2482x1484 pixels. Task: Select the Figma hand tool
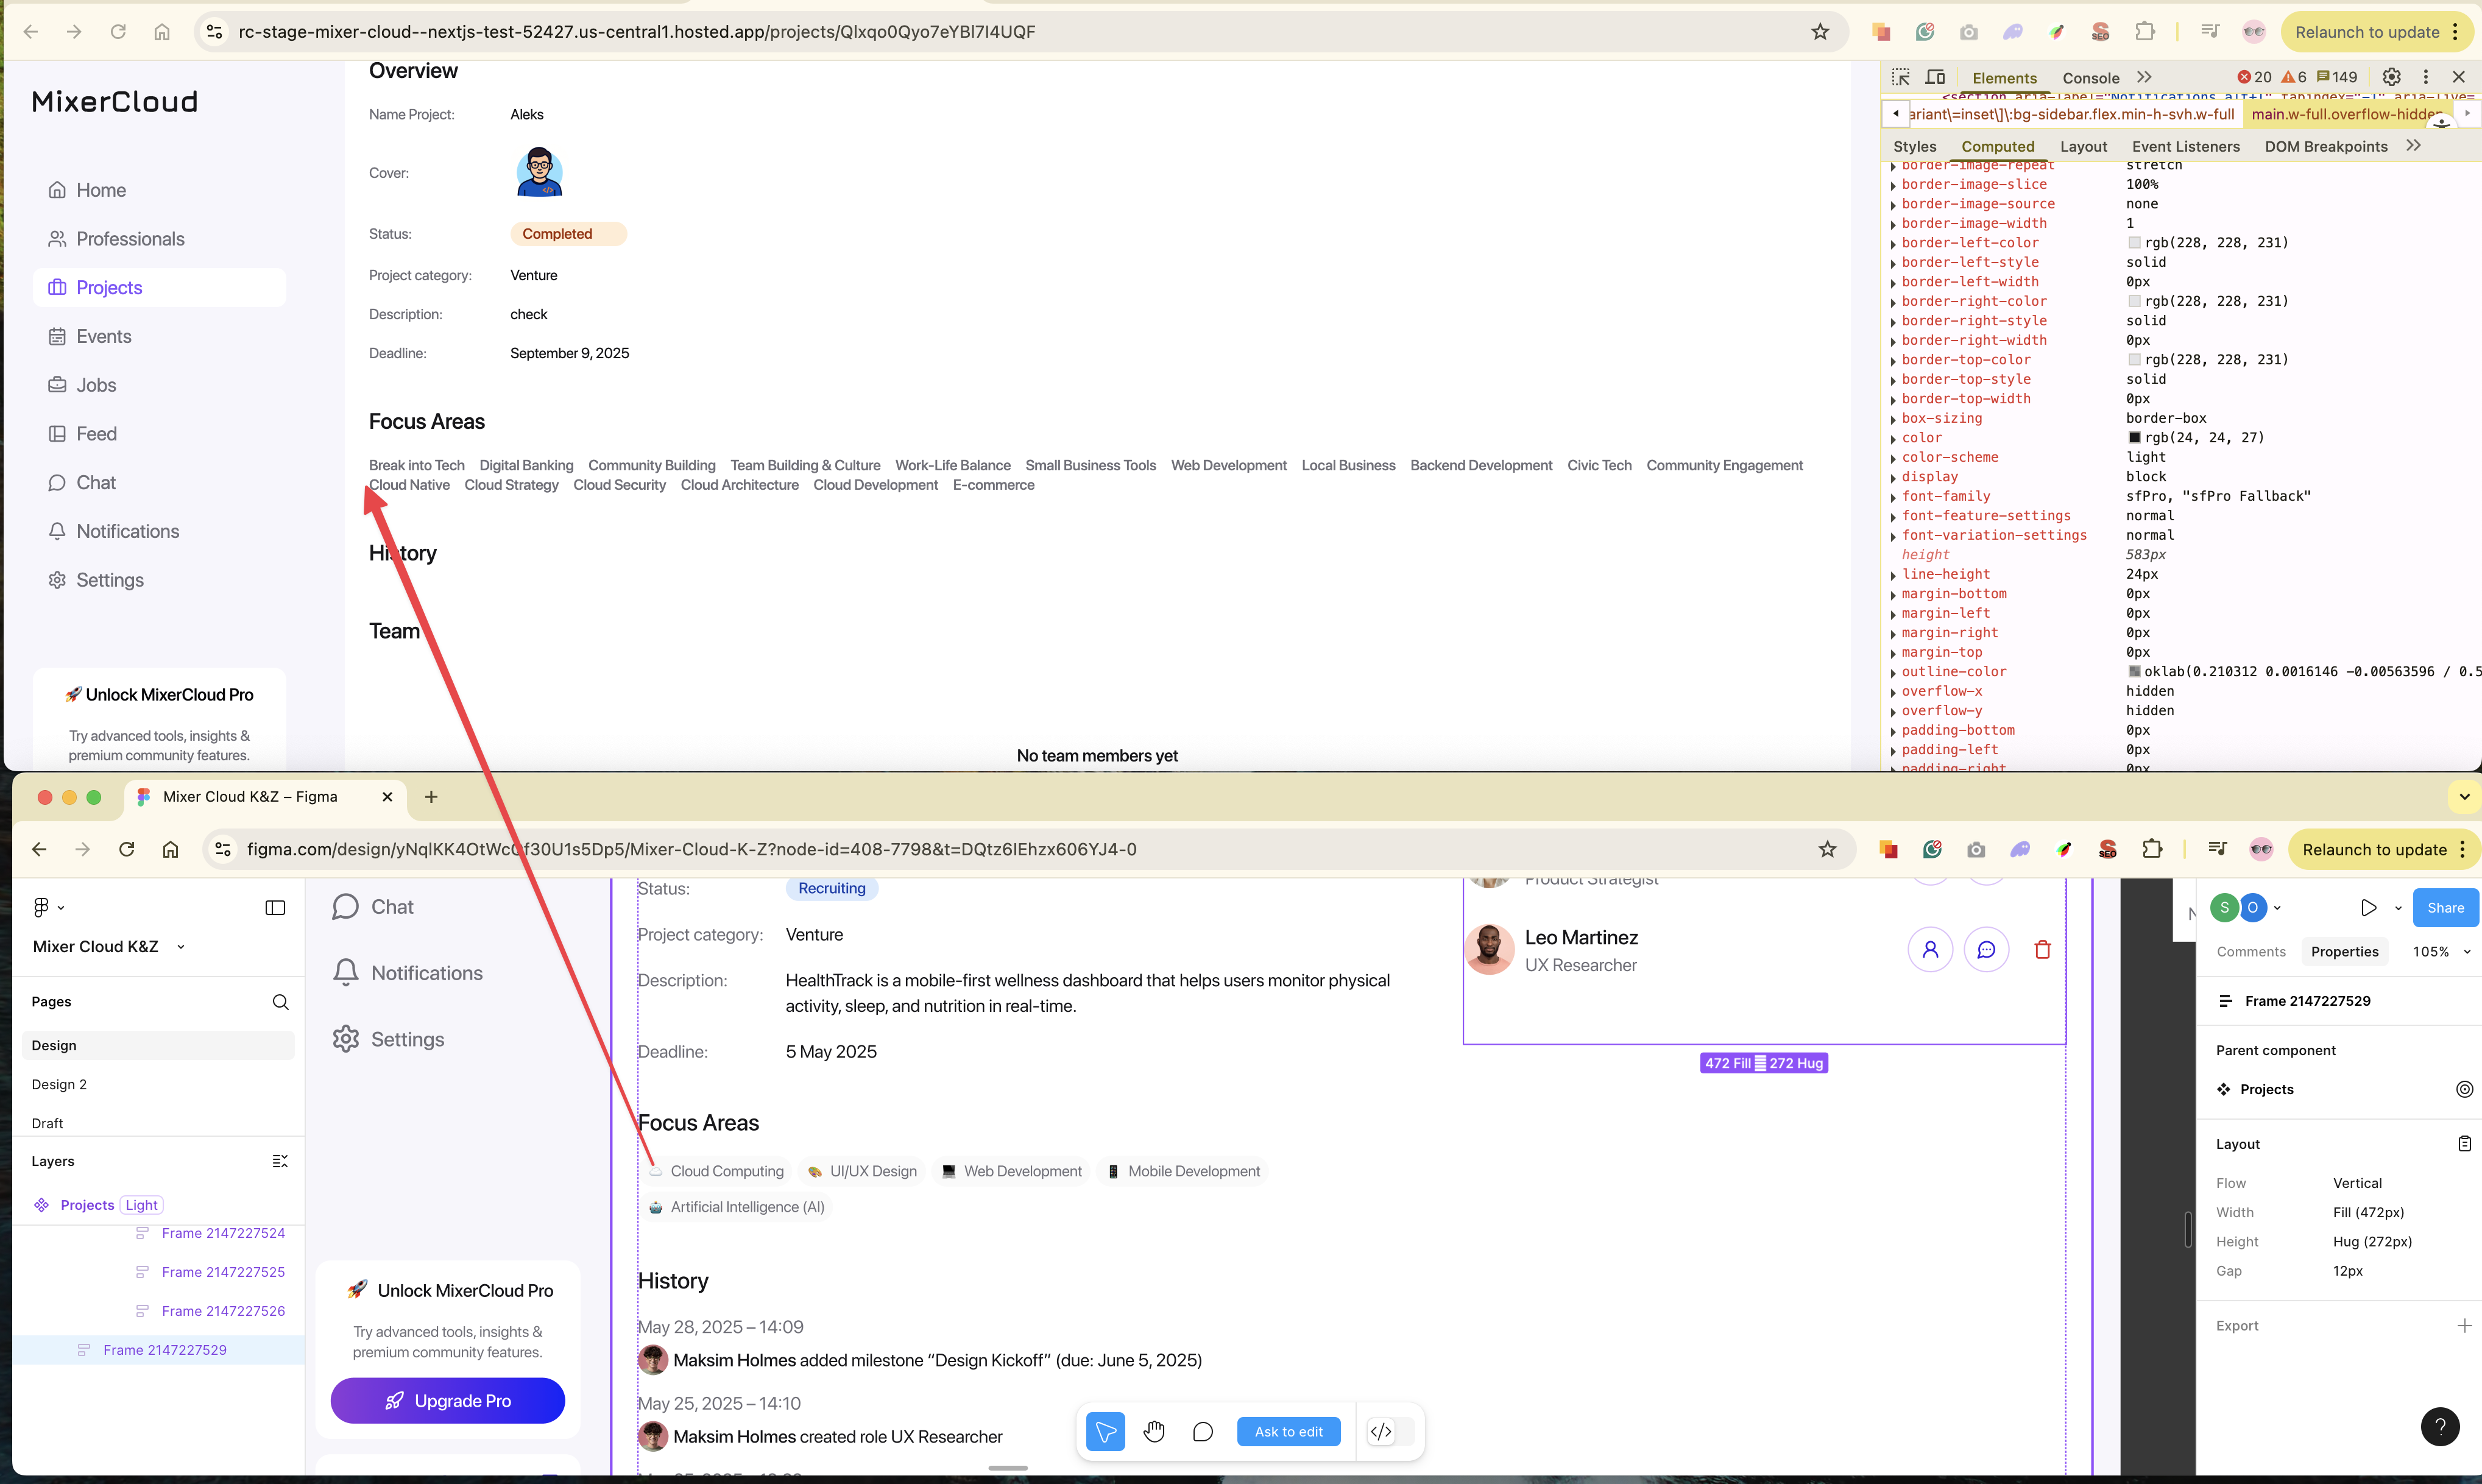click(x=1154, y=1431)
